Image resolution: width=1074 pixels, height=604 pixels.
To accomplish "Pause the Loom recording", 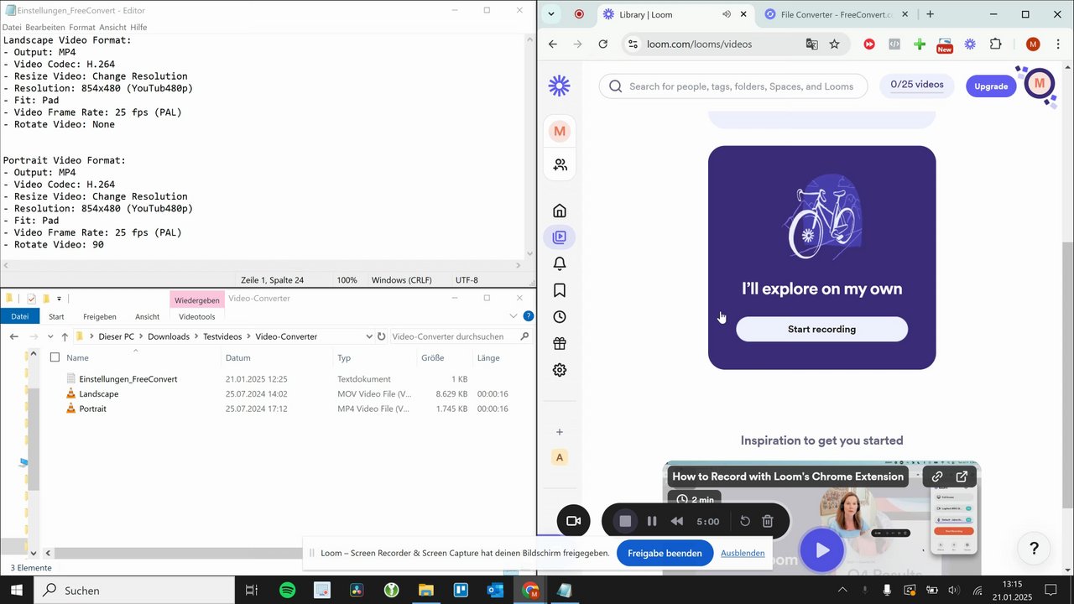I will [652, 521].
